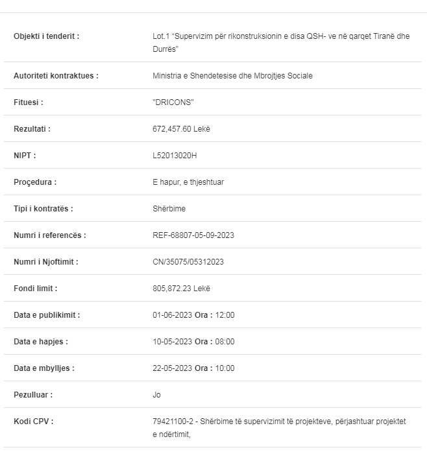
Task: Click the contract type value 'Shërbime'
Action: click(x=169, y=209)
